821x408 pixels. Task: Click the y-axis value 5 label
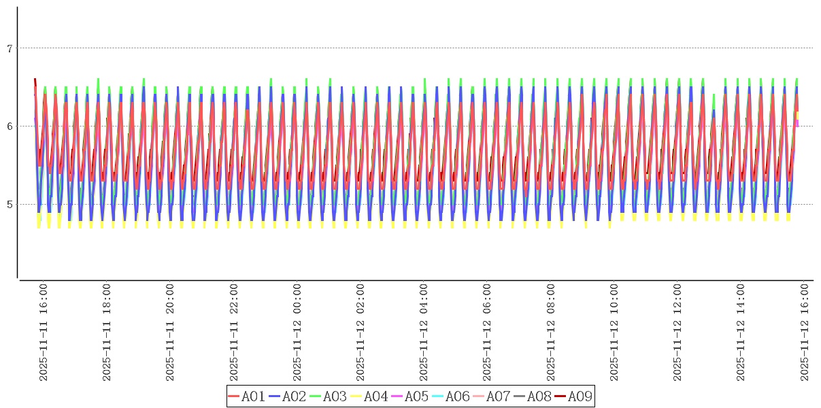click(10, 204)
